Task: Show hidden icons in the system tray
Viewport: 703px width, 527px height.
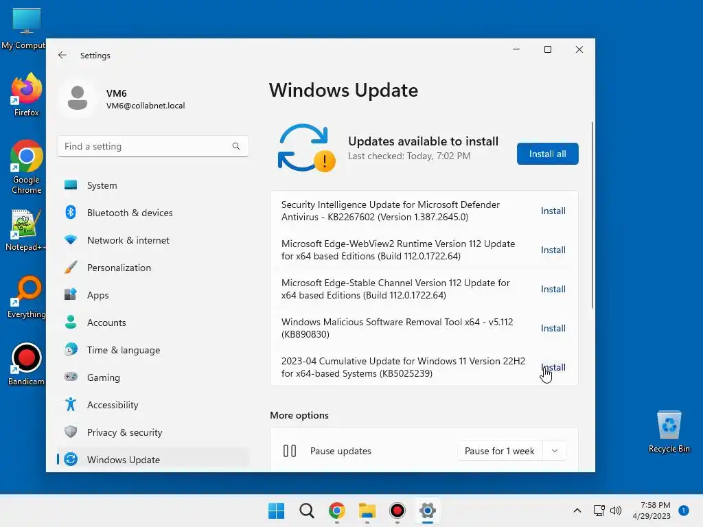Action: pos(577,511)
